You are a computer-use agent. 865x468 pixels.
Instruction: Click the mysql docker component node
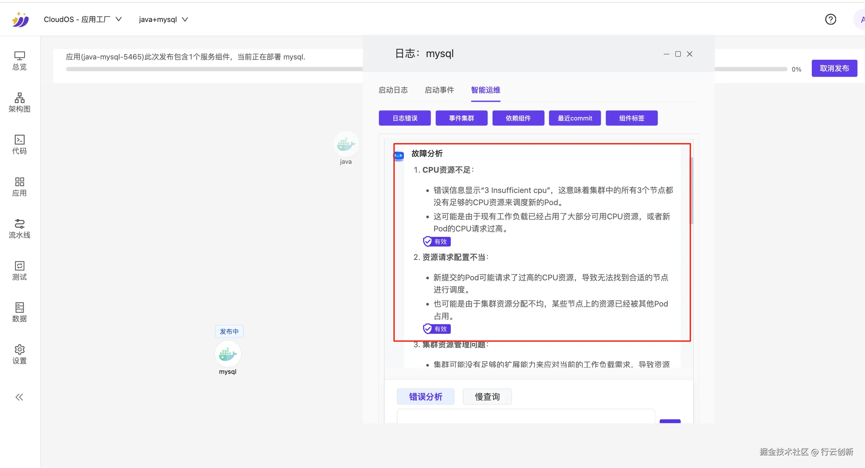(228, 354)
